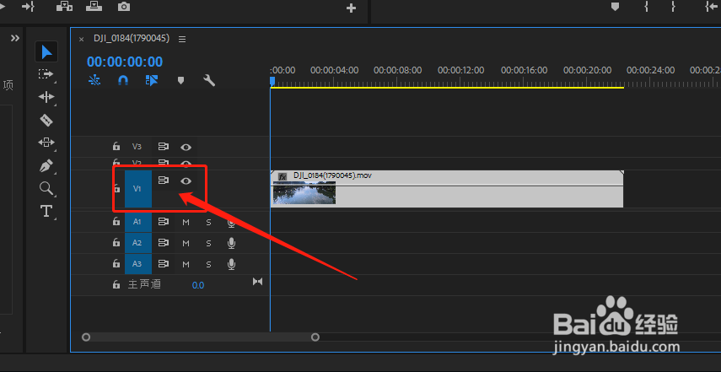The height and width of the screenshot is (372, 721).
Task: Toggle A2 track targeting
Action: pos(138,243)
